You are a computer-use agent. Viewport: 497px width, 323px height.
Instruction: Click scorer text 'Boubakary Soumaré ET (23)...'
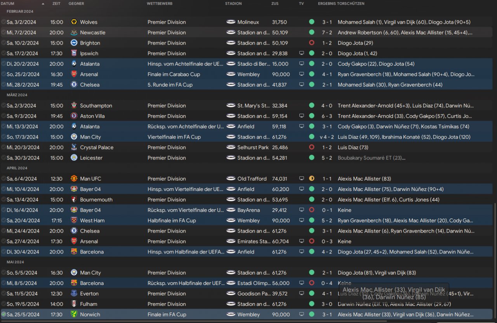pos(372,158)
